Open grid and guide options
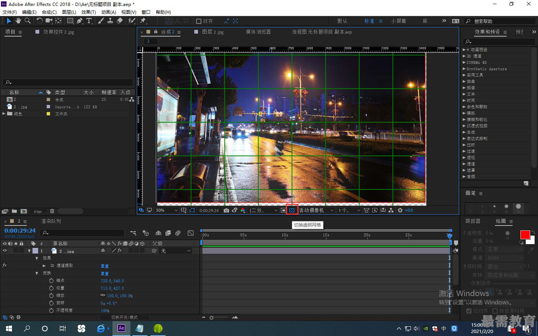This screenshot has width=538, height=336. (x=183, y=211)
